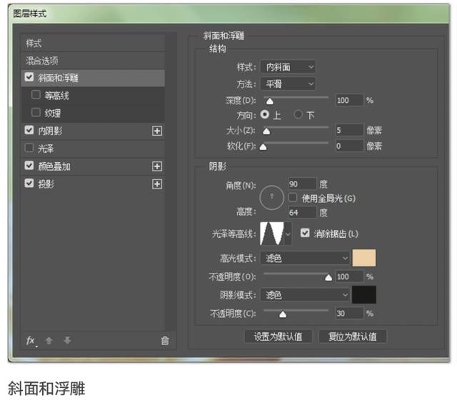457x400 pixels.
Task: Add another 投影 effect with plus icon
Action: pos(157,184)
